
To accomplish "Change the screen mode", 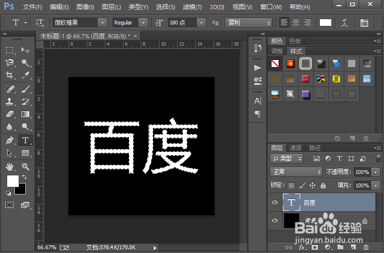I will 25,205.
